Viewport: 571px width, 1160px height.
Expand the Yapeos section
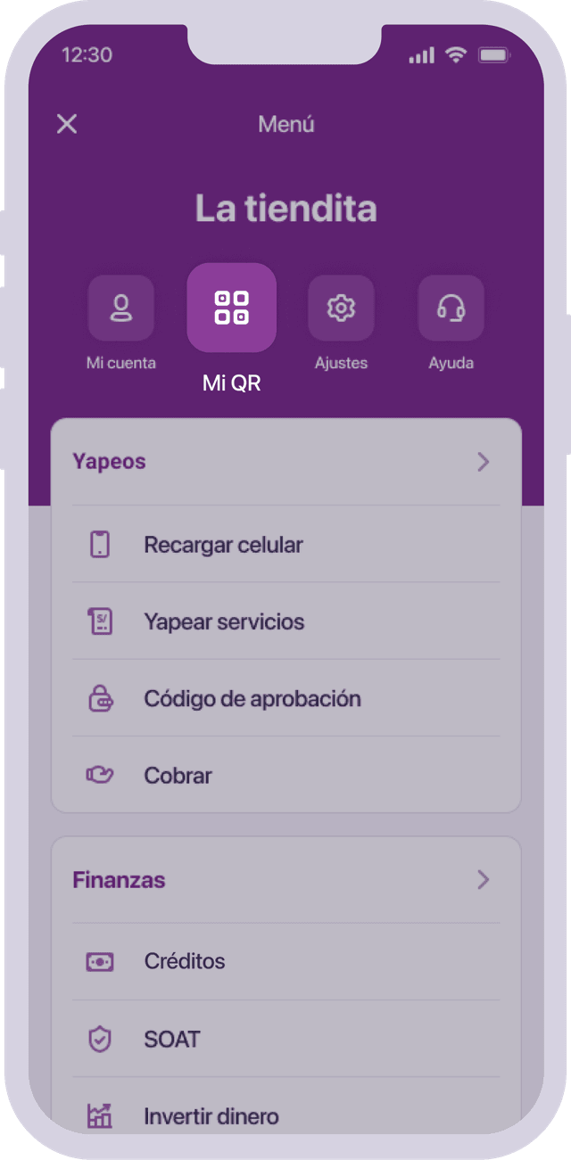click(x=108, y=462)
